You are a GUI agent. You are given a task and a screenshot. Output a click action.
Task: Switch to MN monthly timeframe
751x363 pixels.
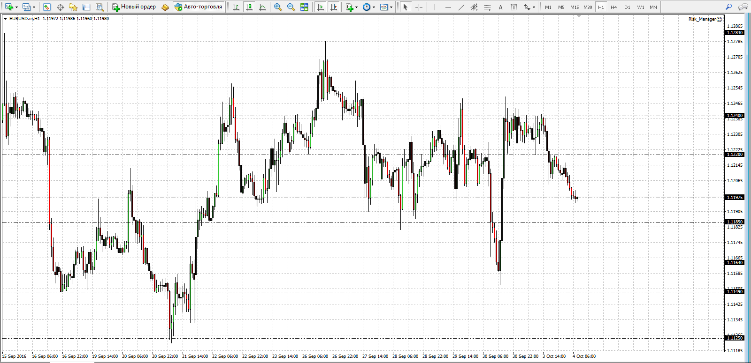[653, 7]
